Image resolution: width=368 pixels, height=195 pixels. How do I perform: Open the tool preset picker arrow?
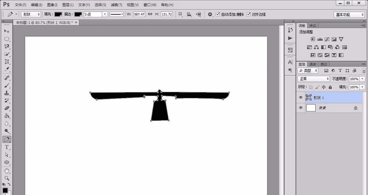[16, 14]
